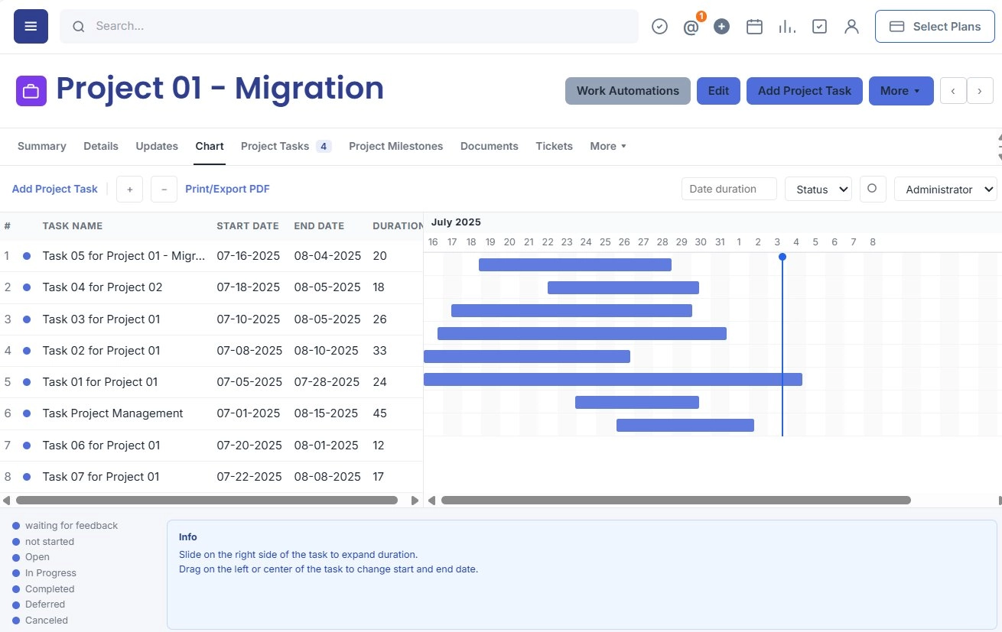Go to next project arrow
The height and width of the screenshot is (632, 1002).
pyautogui.click(x=980, y=91)
